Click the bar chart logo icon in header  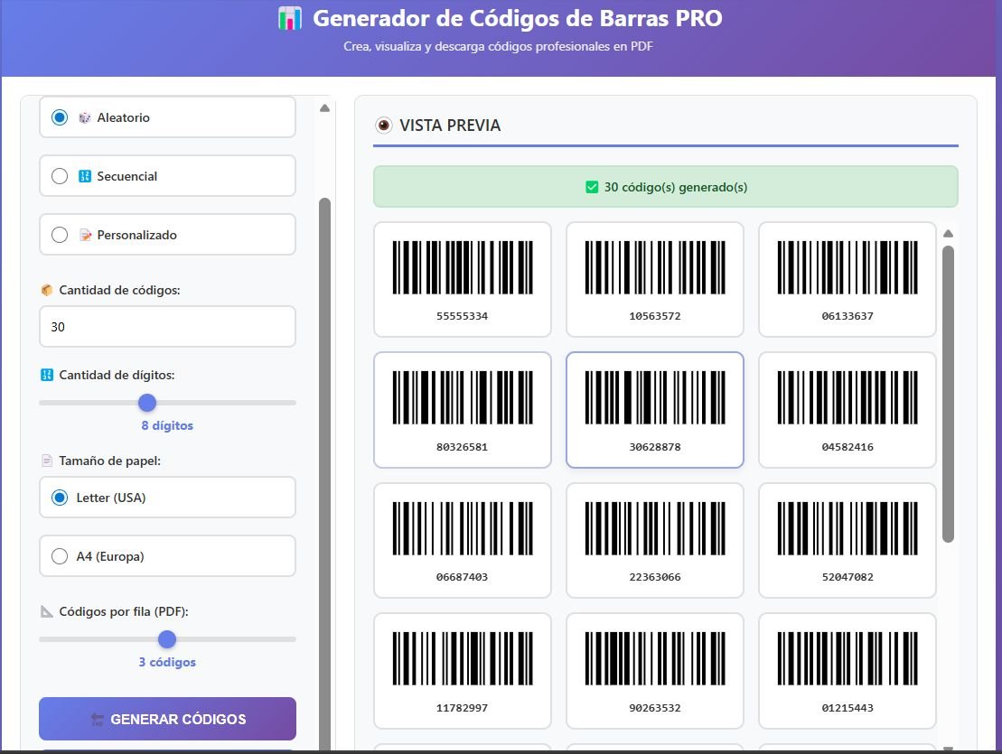click(x=289, y=19)
